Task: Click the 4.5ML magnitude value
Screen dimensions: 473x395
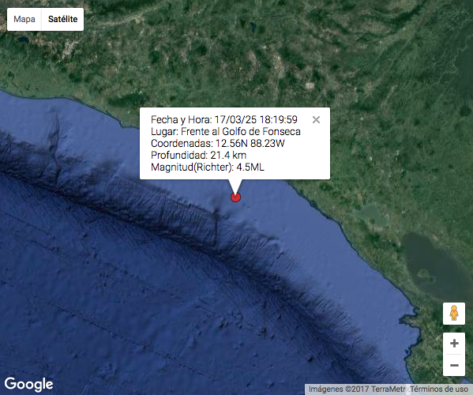Action: [x=250, y=167]
